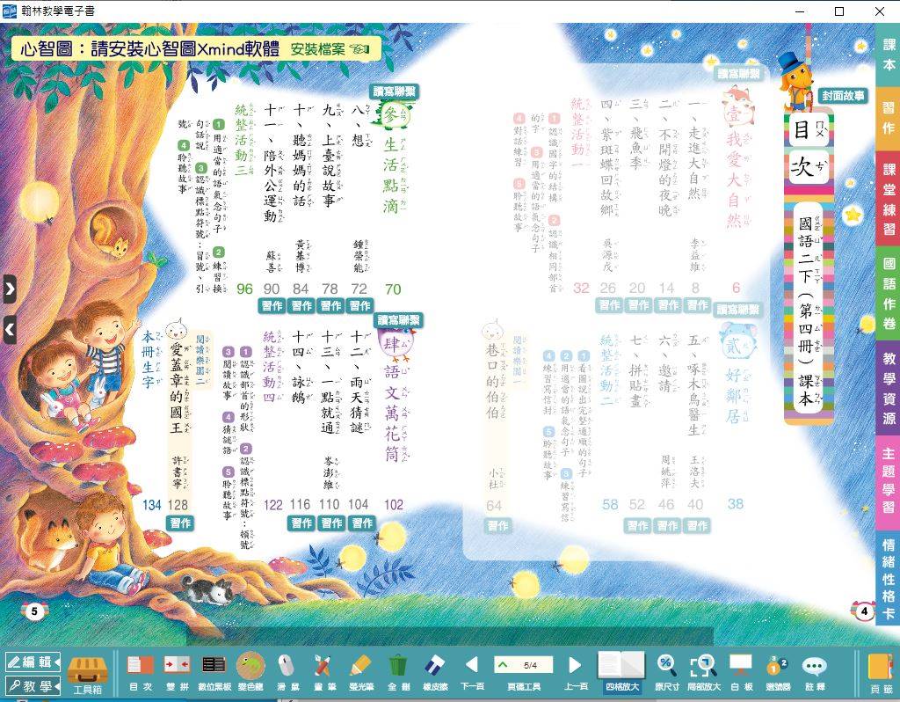This screenshot has height=702, width=900.
Task: Click the left-edge right-pointing chevron
Action: (x=10, y=289)
